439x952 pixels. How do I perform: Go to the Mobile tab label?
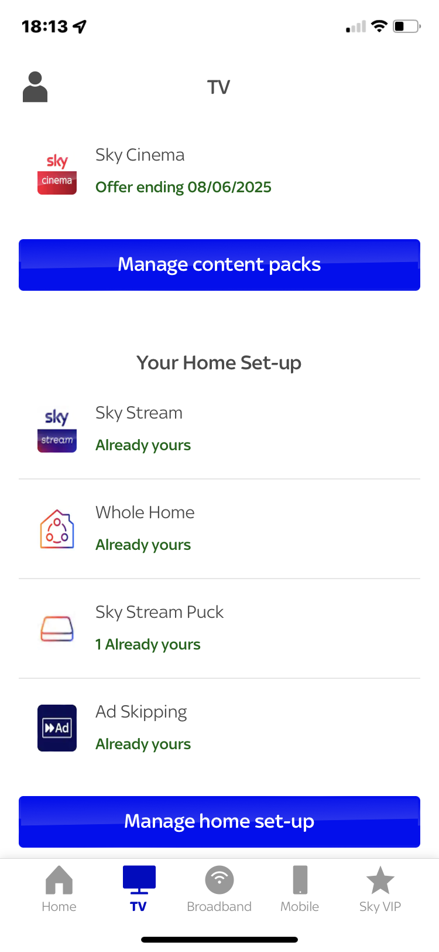pos(300,907)
